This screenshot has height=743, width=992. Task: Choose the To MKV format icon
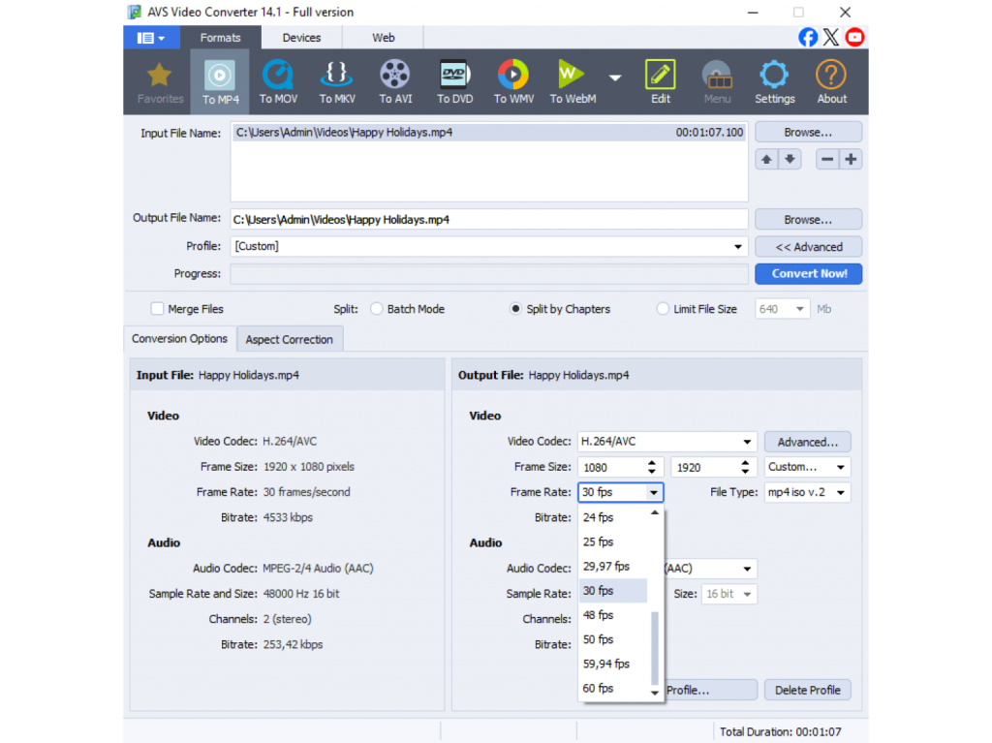(x=337, y=81)
